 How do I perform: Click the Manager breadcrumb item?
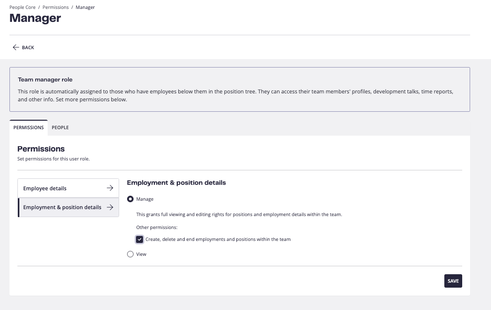click(85, 7)
